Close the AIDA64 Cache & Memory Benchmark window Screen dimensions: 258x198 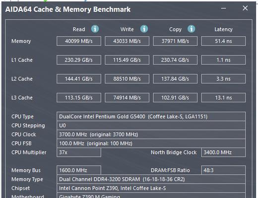(245, 8)
